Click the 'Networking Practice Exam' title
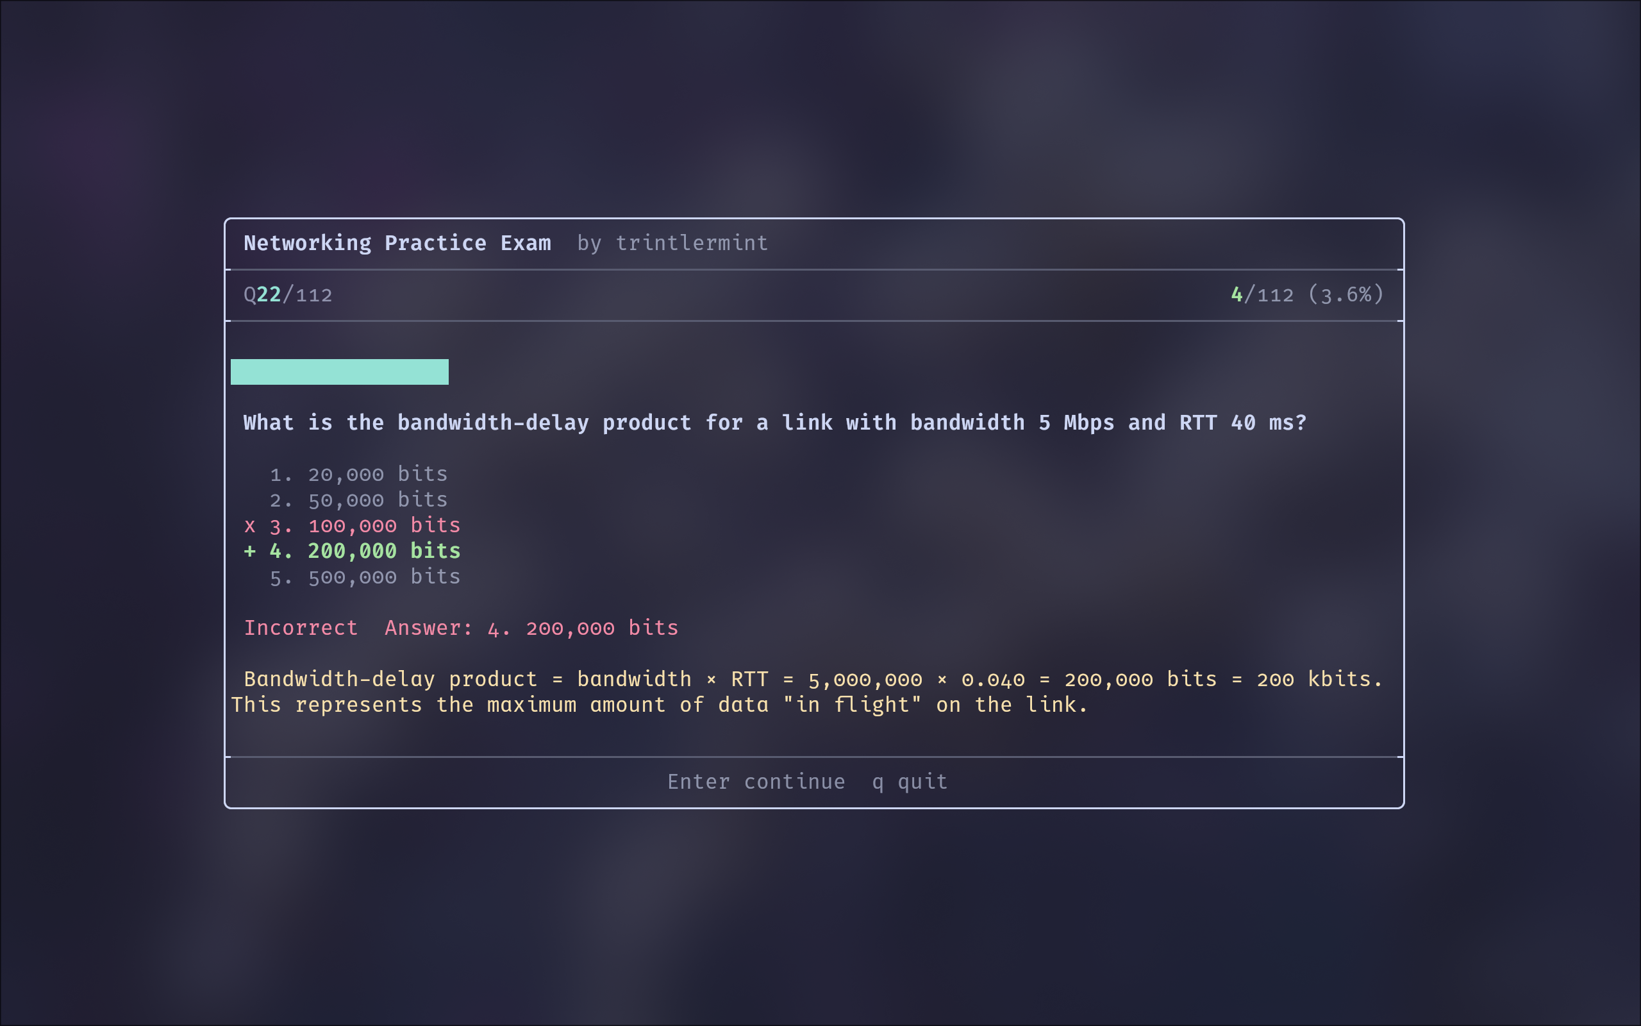 tap(397, 243)
